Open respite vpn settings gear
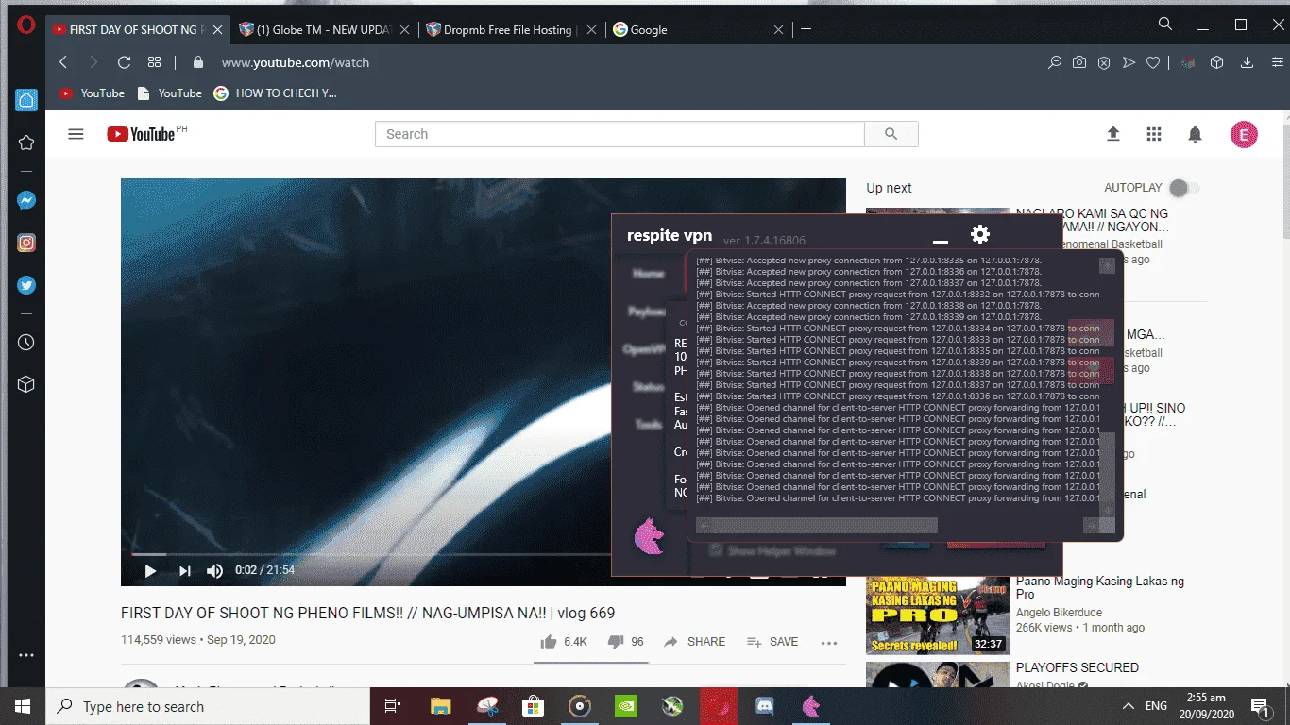1290x725 pixels. point(980,234)
